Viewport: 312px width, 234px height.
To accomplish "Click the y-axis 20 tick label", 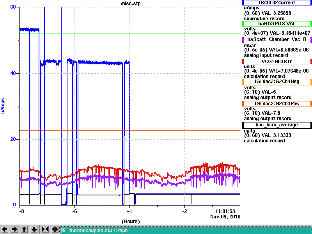I will coord(13,139).
